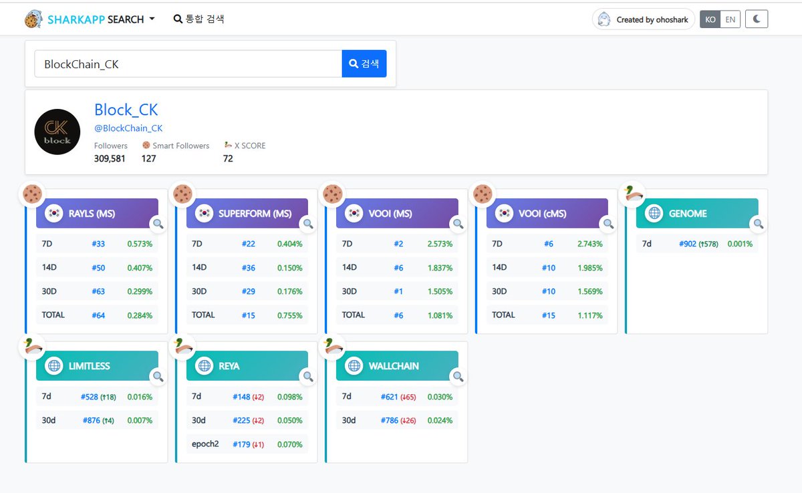Click the @BlockChain_CK handle link
Image resolution: width=802 pixels, height=493 pixels.
pos(128,128)
